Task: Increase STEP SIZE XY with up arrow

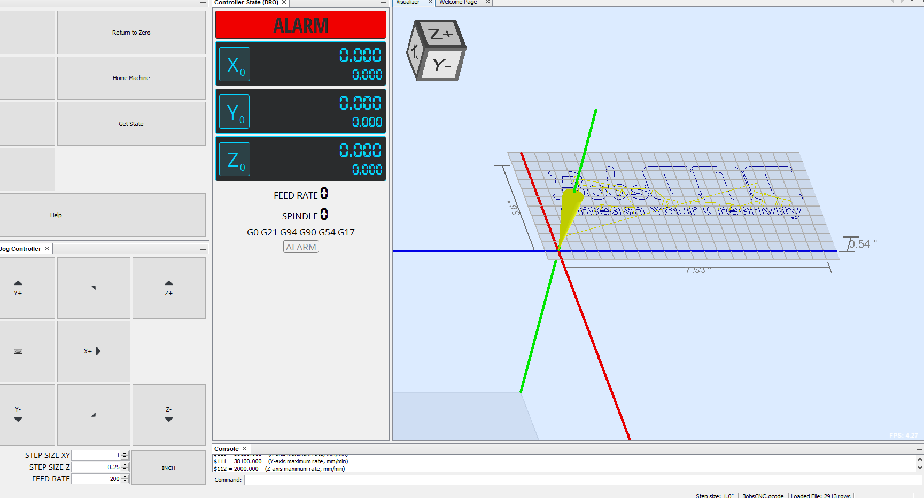Action: (125, 453)
